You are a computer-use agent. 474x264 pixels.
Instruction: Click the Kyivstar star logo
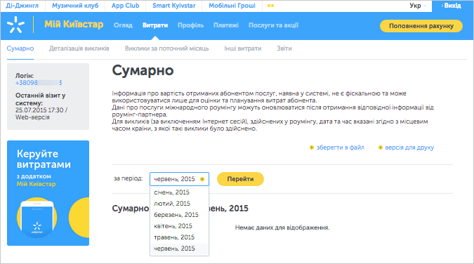(x=15, y=25)
